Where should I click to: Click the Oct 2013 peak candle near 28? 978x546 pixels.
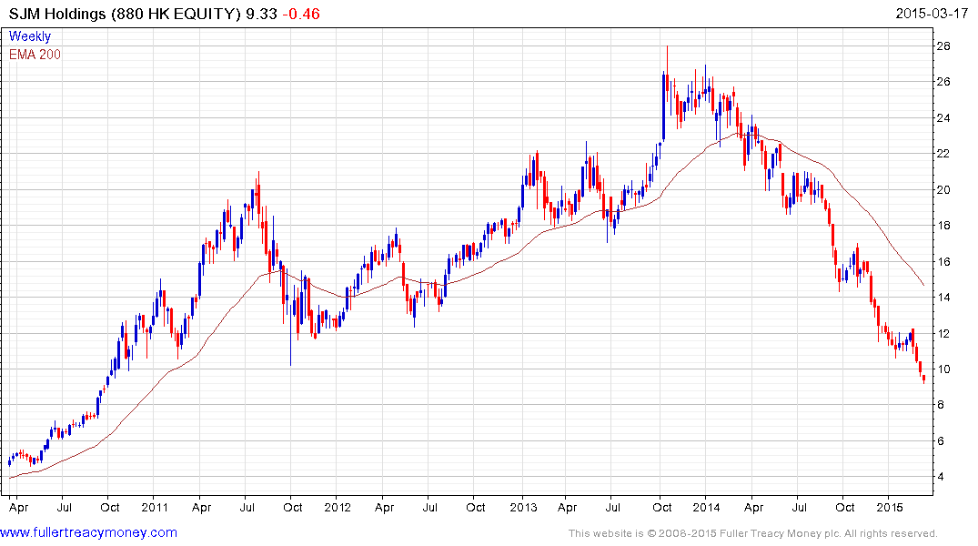pos(668,78)
